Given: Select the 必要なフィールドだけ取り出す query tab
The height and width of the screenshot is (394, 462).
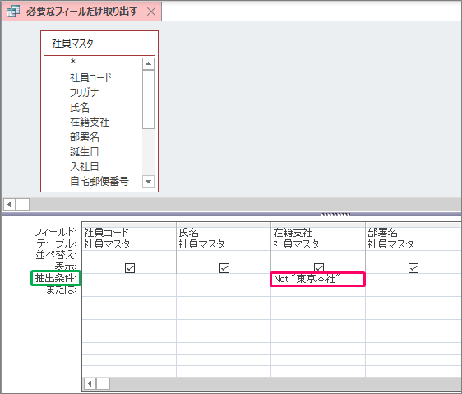Looking at the screenshot, I should [81, 12].
